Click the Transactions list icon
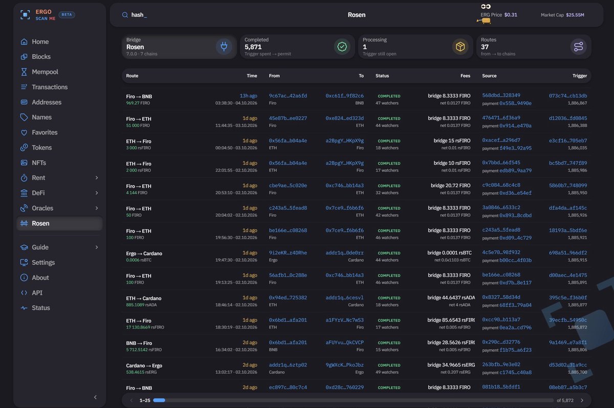The height and width of the screenshot is (408, 614). tap(24, 87)
